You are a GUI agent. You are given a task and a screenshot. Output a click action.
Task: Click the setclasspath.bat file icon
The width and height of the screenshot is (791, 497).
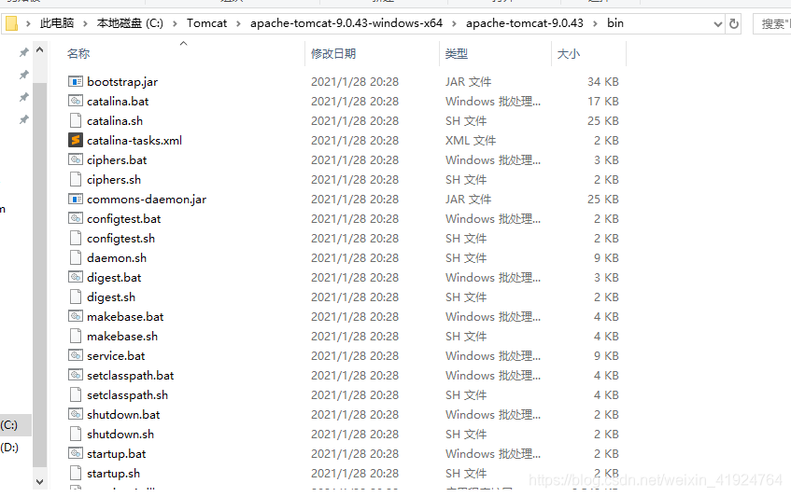pyautogui.click(x=75, y=375)
